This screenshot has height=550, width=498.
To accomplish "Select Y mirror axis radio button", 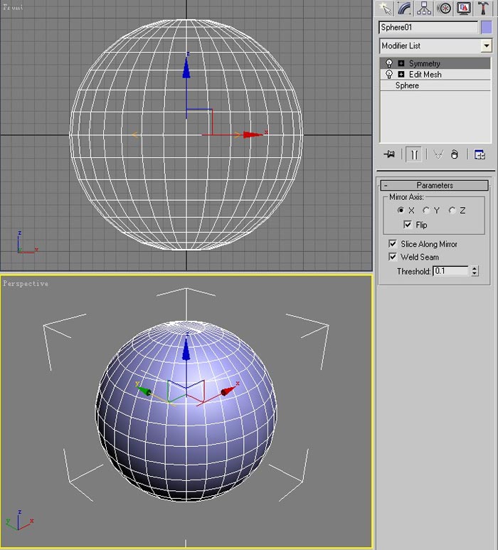I will click(425, 210).
